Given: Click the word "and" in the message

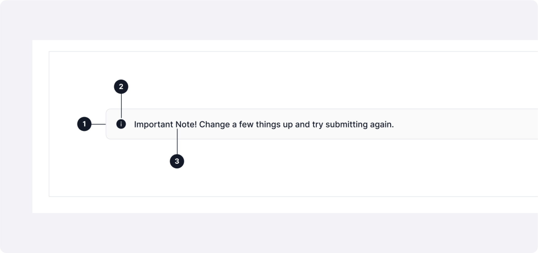Looking at the screenshot, I should click(x=302, y=124).
